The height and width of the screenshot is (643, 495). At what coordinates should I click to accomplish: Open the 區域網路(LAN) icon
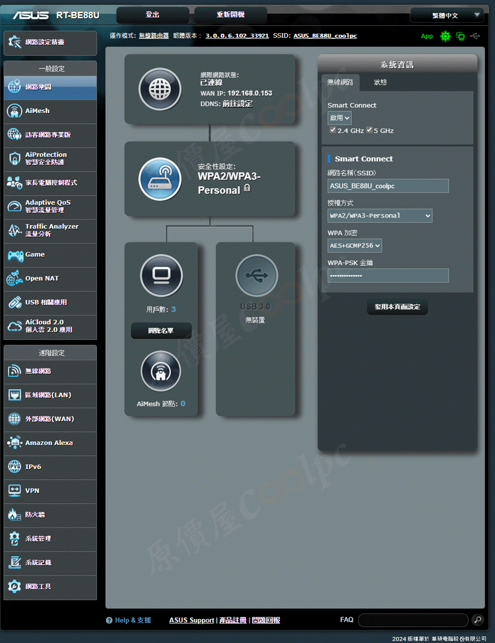coord(14,395)
